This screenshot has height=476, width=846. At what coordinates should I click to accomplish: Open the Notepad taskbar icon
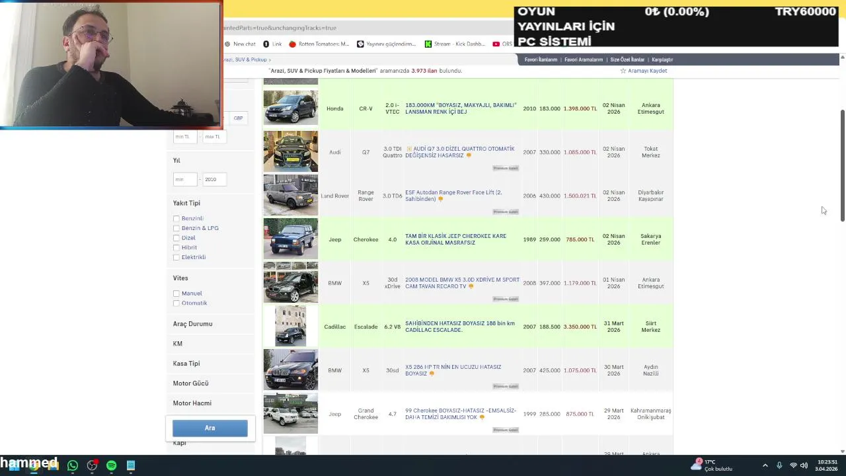pyautogui.click(x=131, y=465)
